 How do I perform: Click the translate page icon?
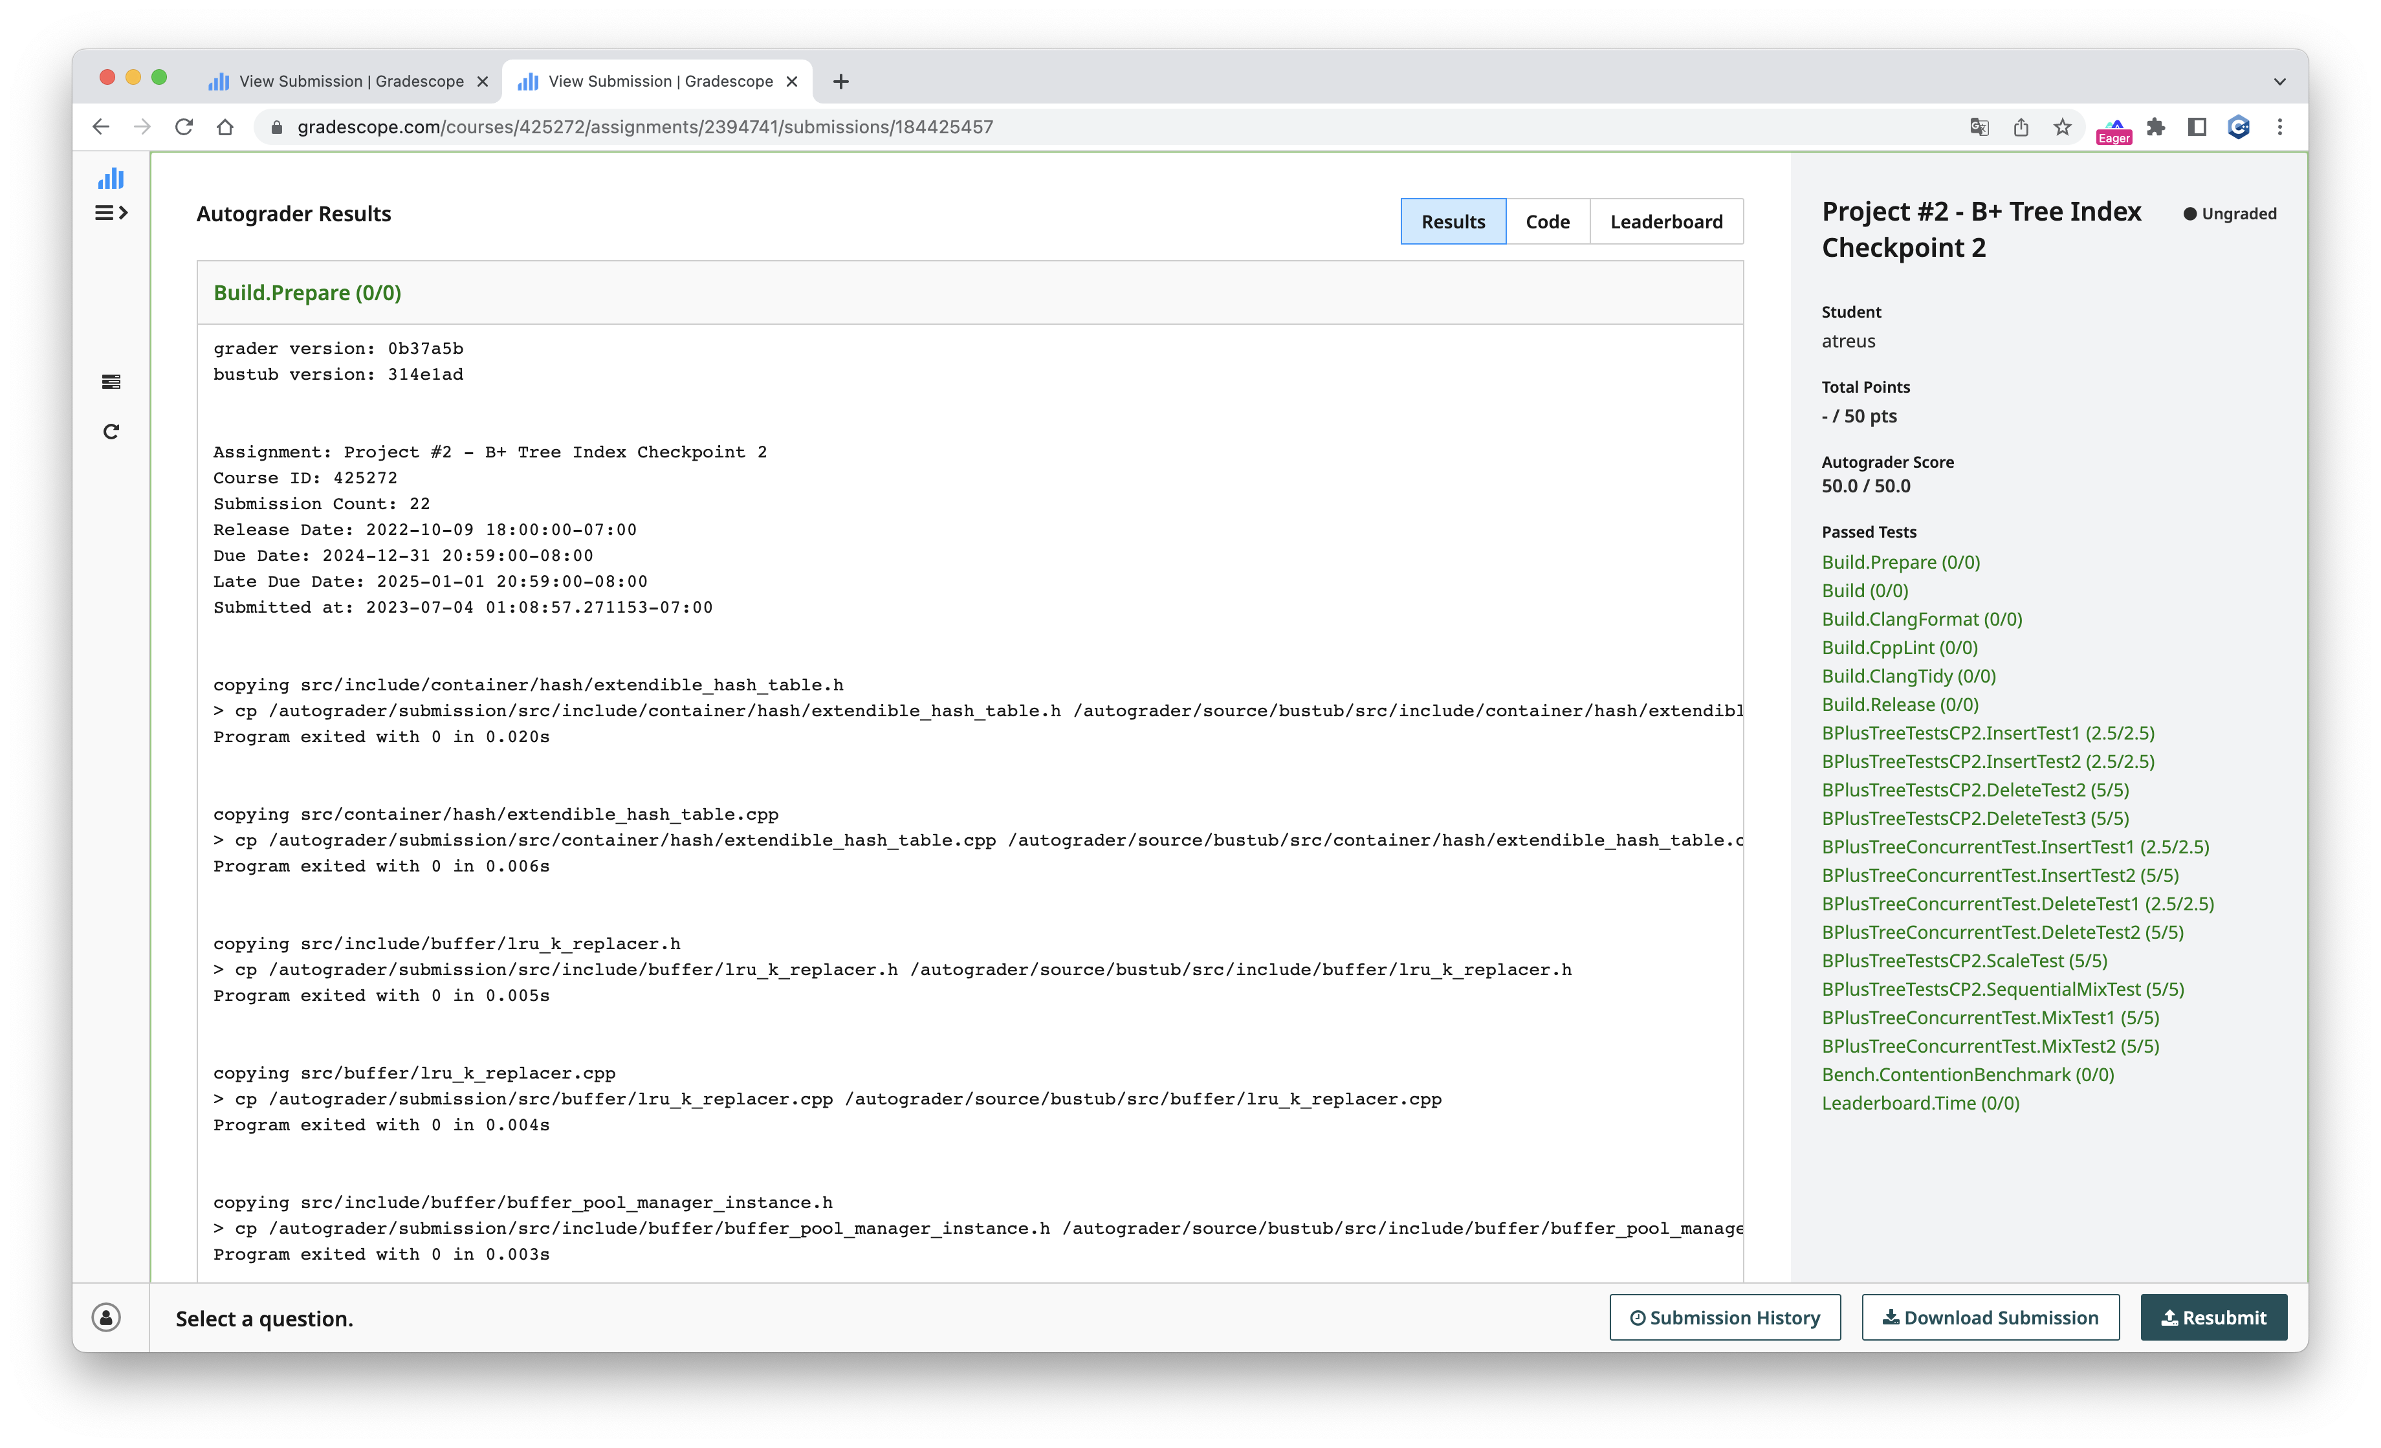(1979, 127)
